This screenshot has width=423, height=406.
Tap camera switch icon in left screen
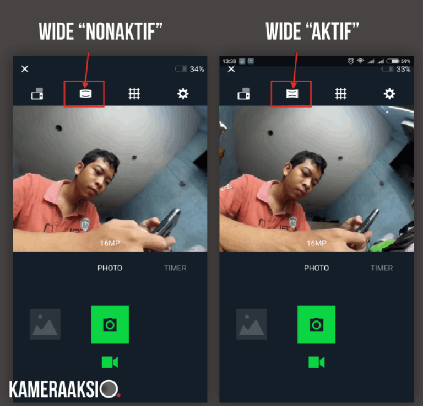click(x=37, y=94)
